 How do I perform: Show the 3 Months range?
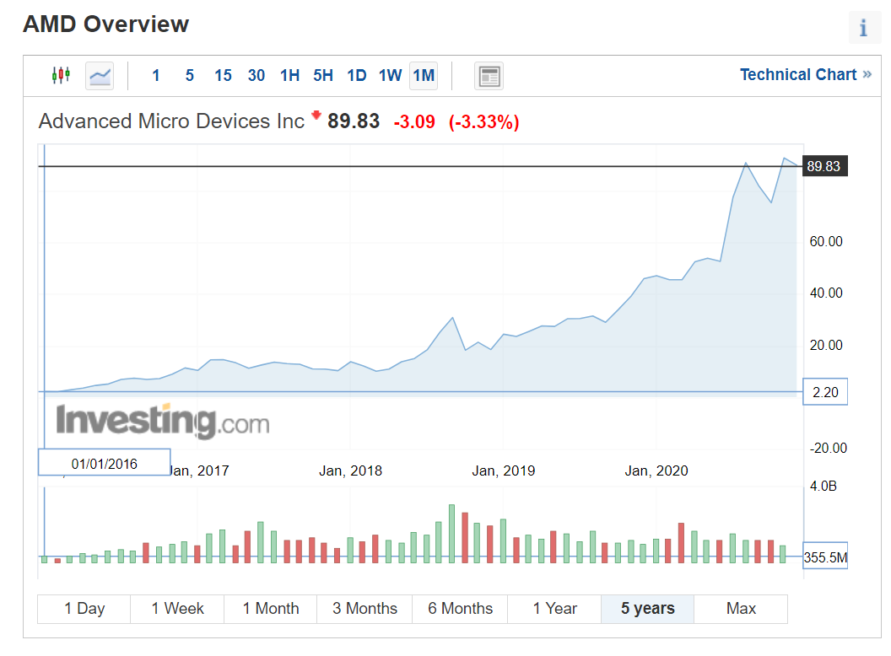[364, 608]
